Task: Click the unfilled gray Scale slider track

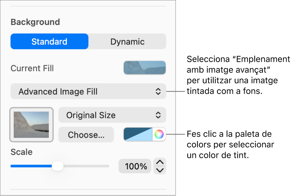Action: [x=86, y=166]
